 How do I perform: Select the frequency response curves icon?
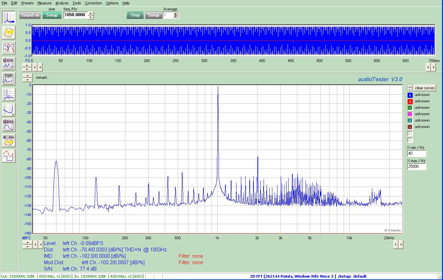(9, 48)
